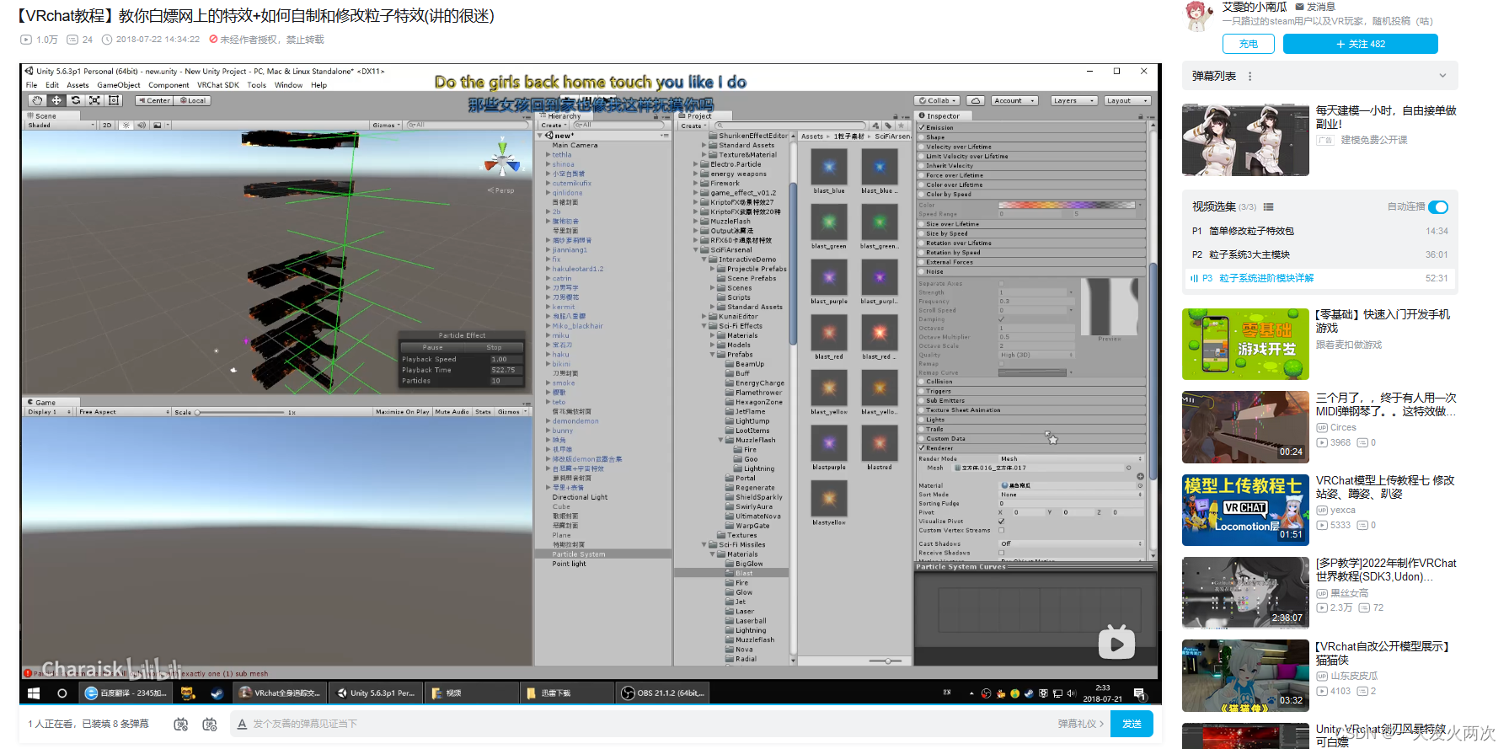Open OBS 21.1.2 taskbar item

coord(663,693)
